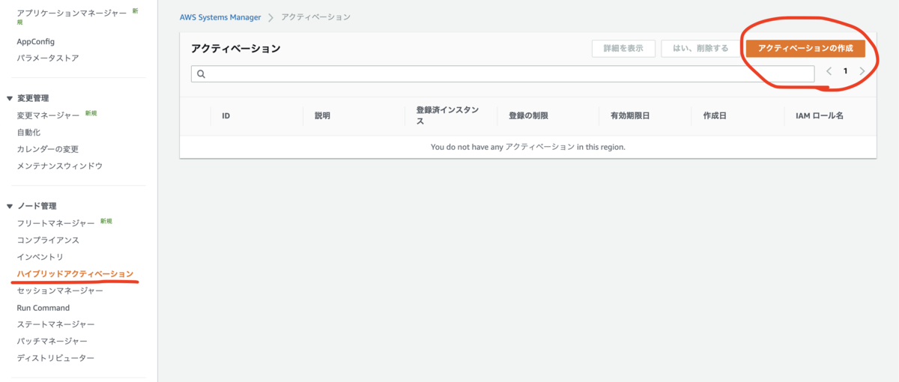Click the ID column header

(x=225, y=116)
